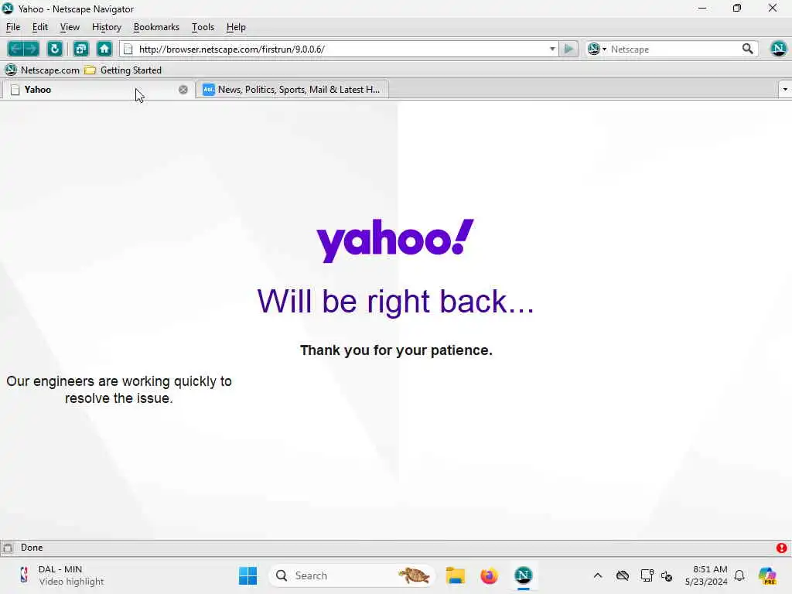Open a new tab using the toolbar icon
Image resolution: width=792 pixels, height=594 pixels.
click(80, 49)
